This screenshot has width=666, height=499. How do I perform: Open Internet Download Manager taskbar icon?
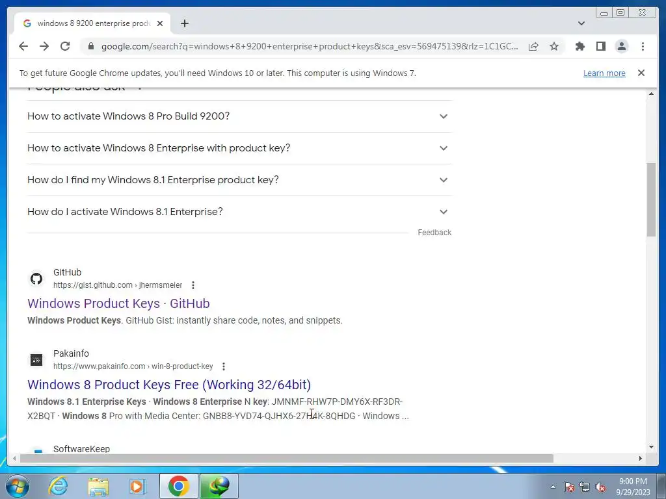point(219,486)
